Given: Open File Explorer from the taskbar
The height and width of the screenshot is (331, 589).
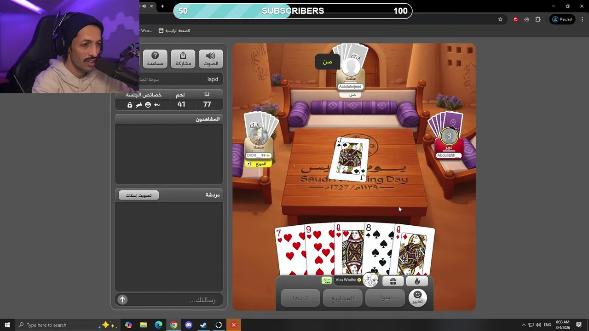Looking at the screenshot, I should tap(143, 325).
